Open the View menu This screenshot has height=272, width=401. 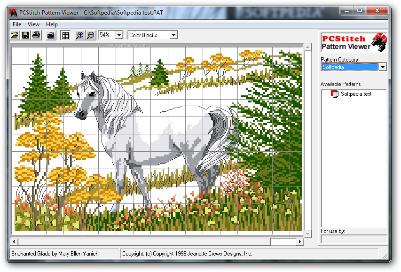[33, 24]
